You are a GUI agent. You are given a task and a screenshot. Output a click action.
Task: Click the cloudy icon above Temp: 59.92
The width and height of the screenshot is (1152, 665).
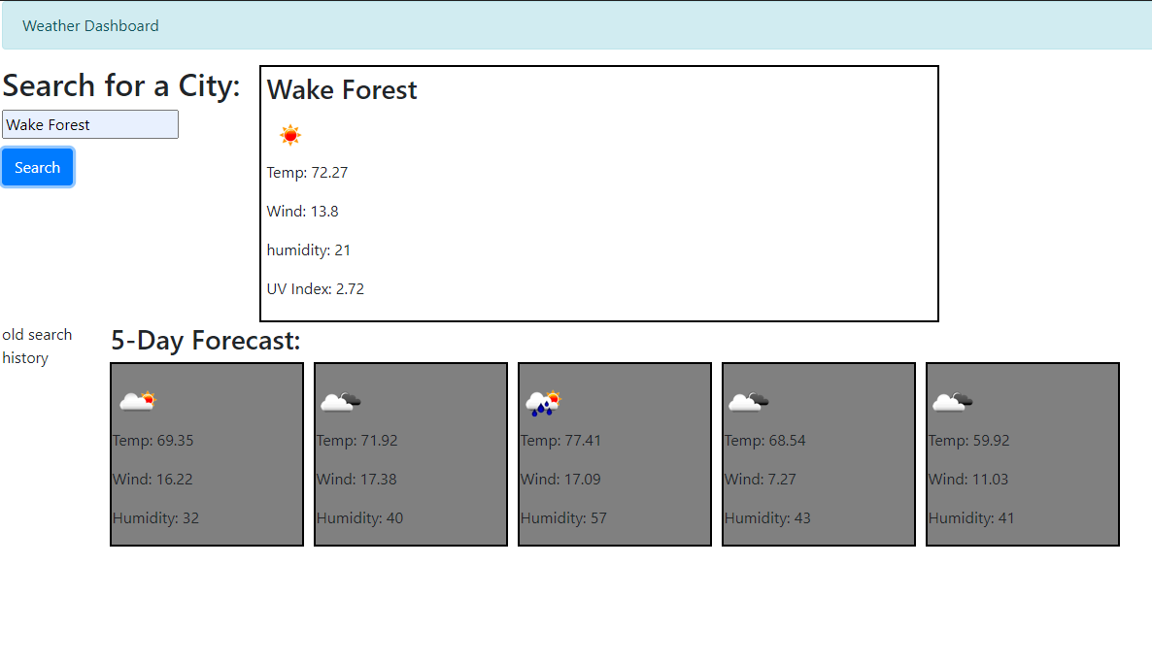point(953,402)
